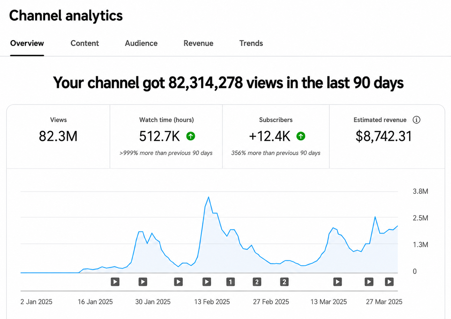
Task: Select the Watch time (hours) metric card
Action: coord(166,137)
